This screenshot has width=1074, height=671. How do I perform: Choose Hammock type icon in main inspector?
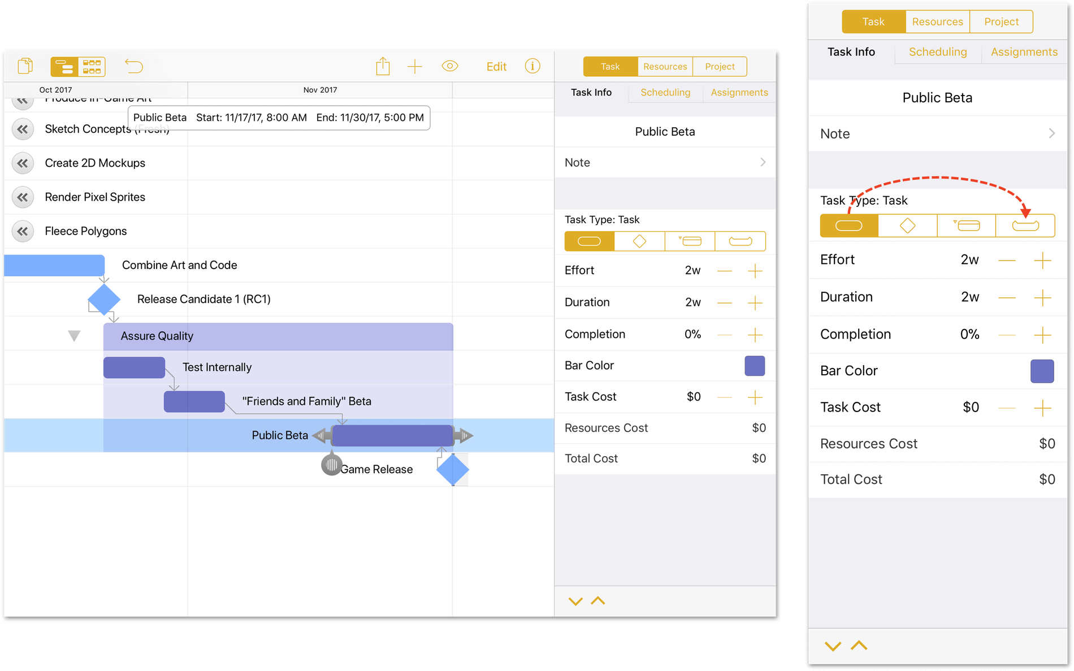[x=740, y=241]
